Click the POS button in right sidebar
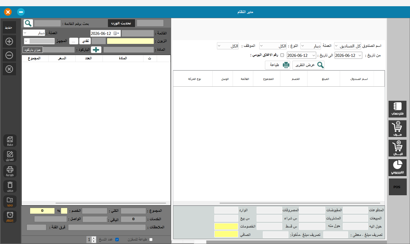410x244 pixels. click(x=398, y=187)
